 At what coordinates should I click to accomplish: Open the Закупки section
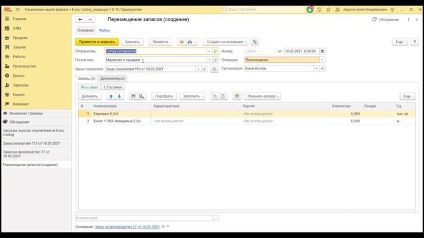(x=19, y=47)
